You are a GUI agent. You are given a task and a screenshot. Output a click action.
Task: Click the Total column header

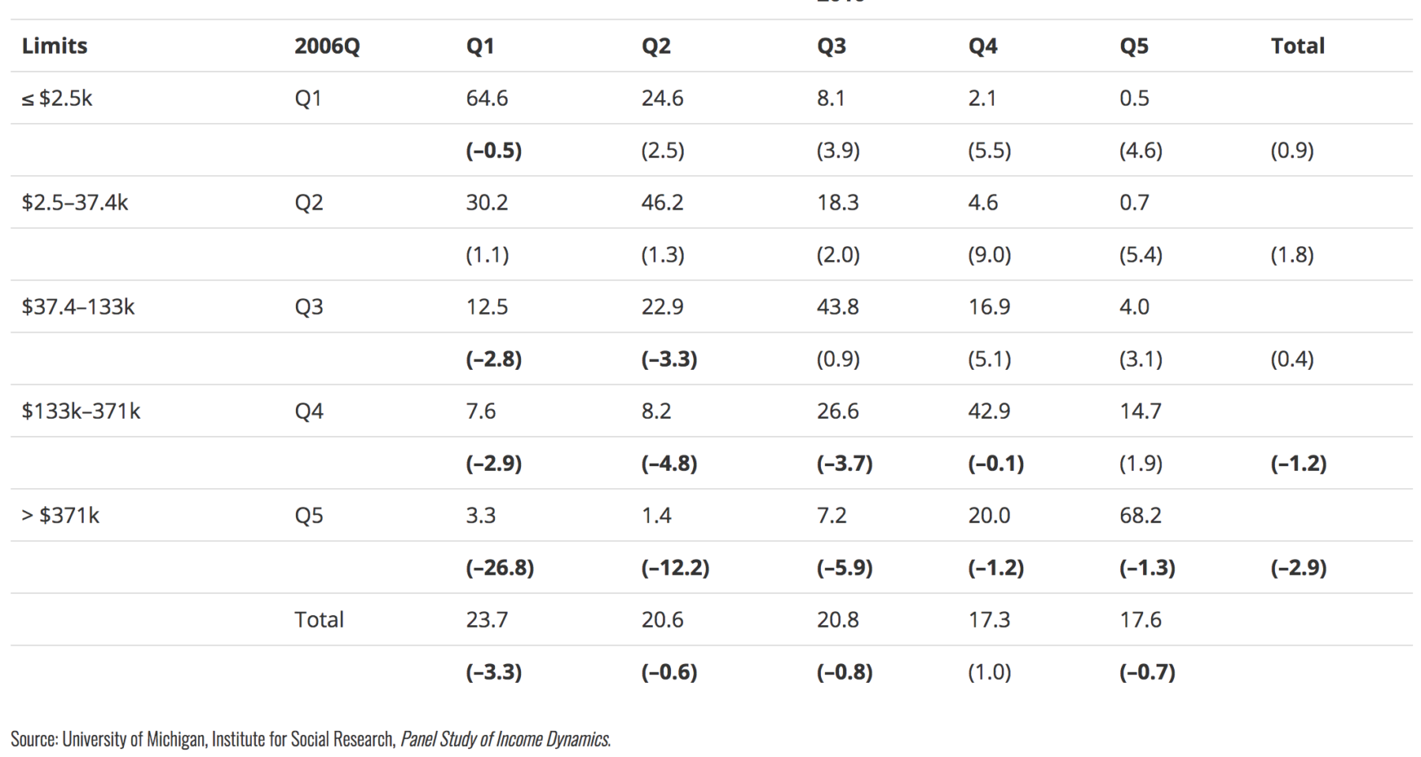point(1297,46)
